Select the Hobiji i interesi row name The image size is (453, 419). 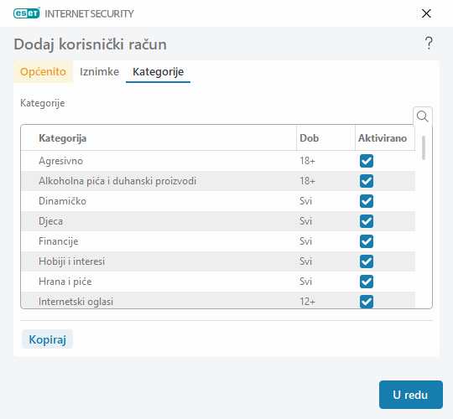tap(71, 261)
